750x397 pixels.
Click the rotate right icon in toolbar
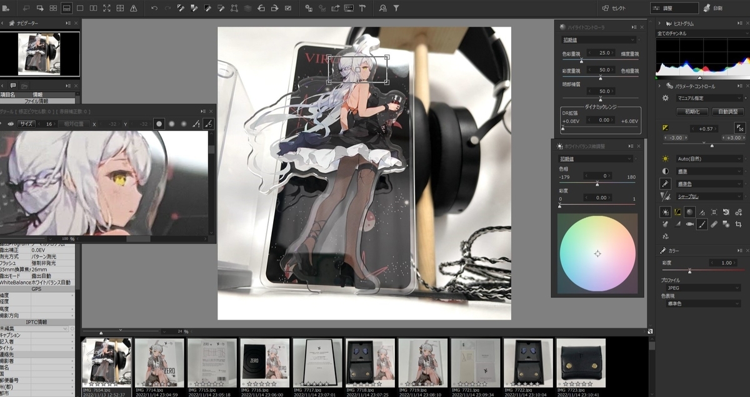click(274, 8)
